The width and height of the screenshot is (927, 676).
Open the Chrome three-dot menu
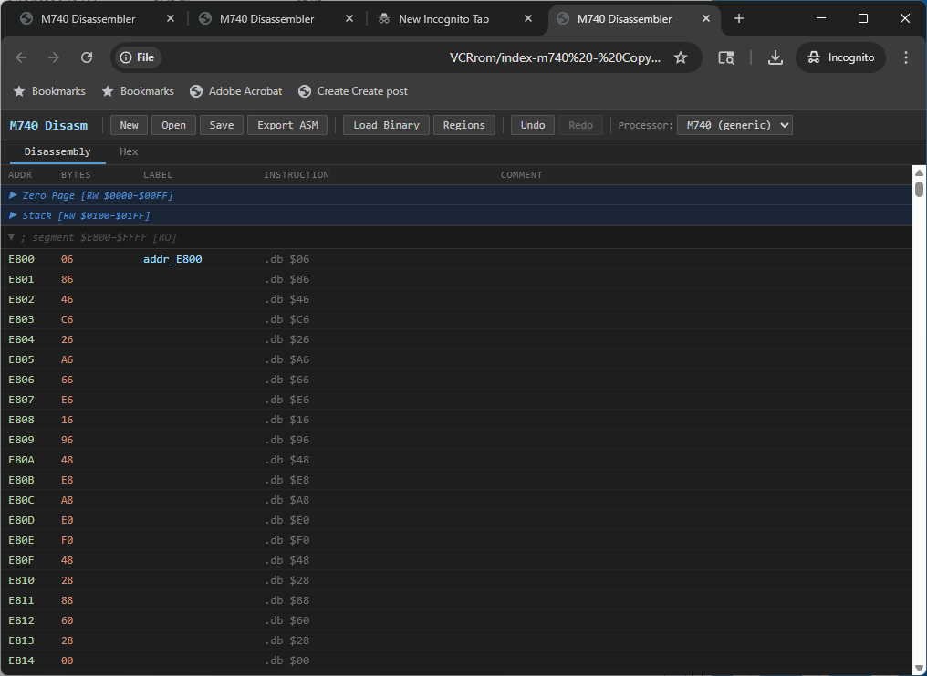point(906,57)
